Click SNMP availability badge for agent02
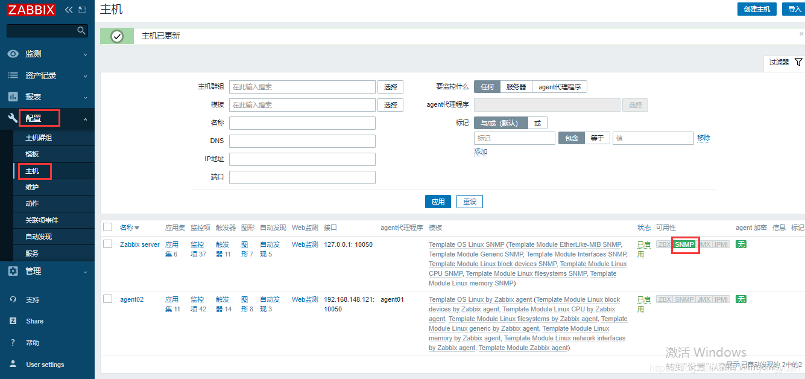 click(684, 299)
